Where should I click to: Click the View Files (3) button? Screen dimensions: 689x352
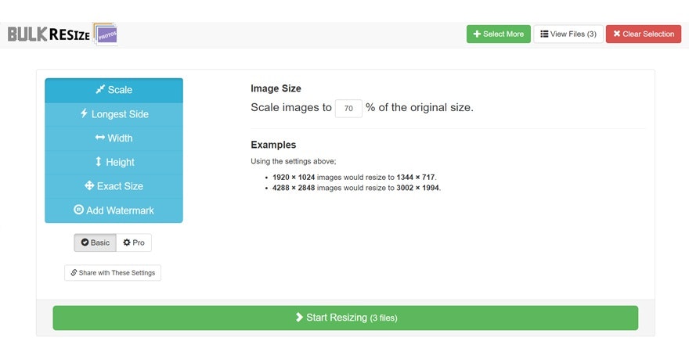point(568,34)
